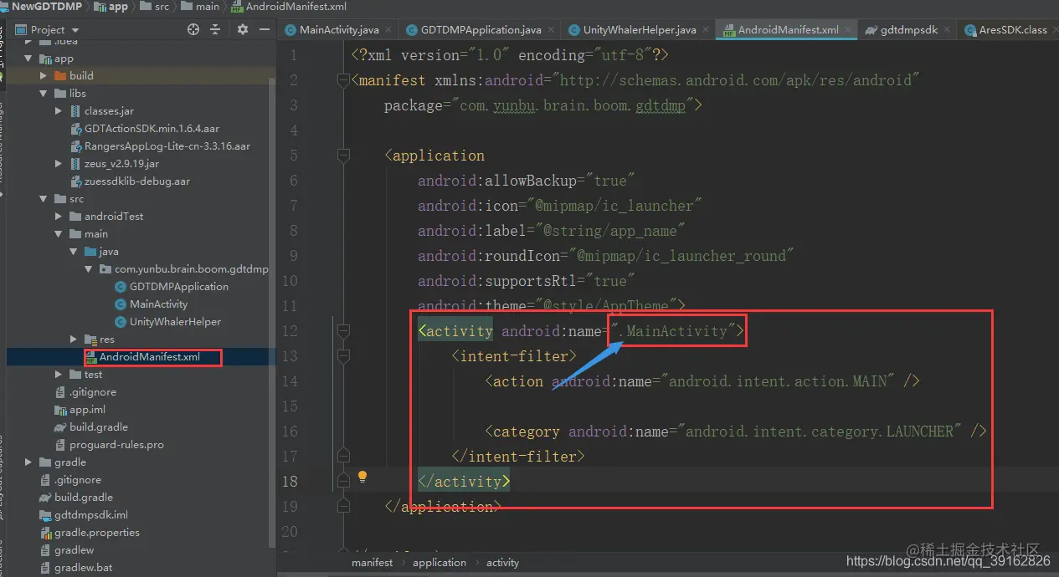Click app in the navigation bar
Viewport: 1059px width, 577px height.
pos(111,6)
